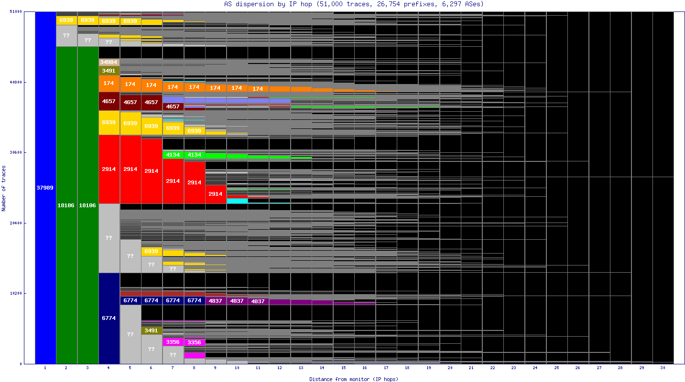Click the red 2914 block at hop 7
The width and height of the screenshot is (685, 382).
click(173, 181)
